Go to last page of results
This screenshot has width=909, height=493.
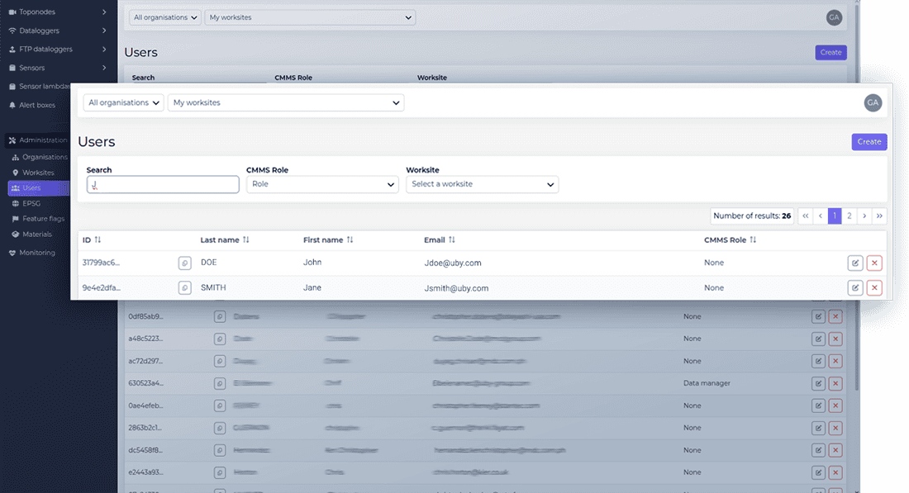(879, 216)
